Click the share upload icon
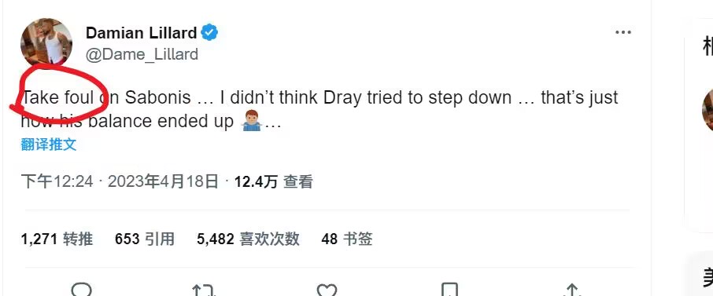This screenshot has height=296, width=713. click(x=572, y=290)
